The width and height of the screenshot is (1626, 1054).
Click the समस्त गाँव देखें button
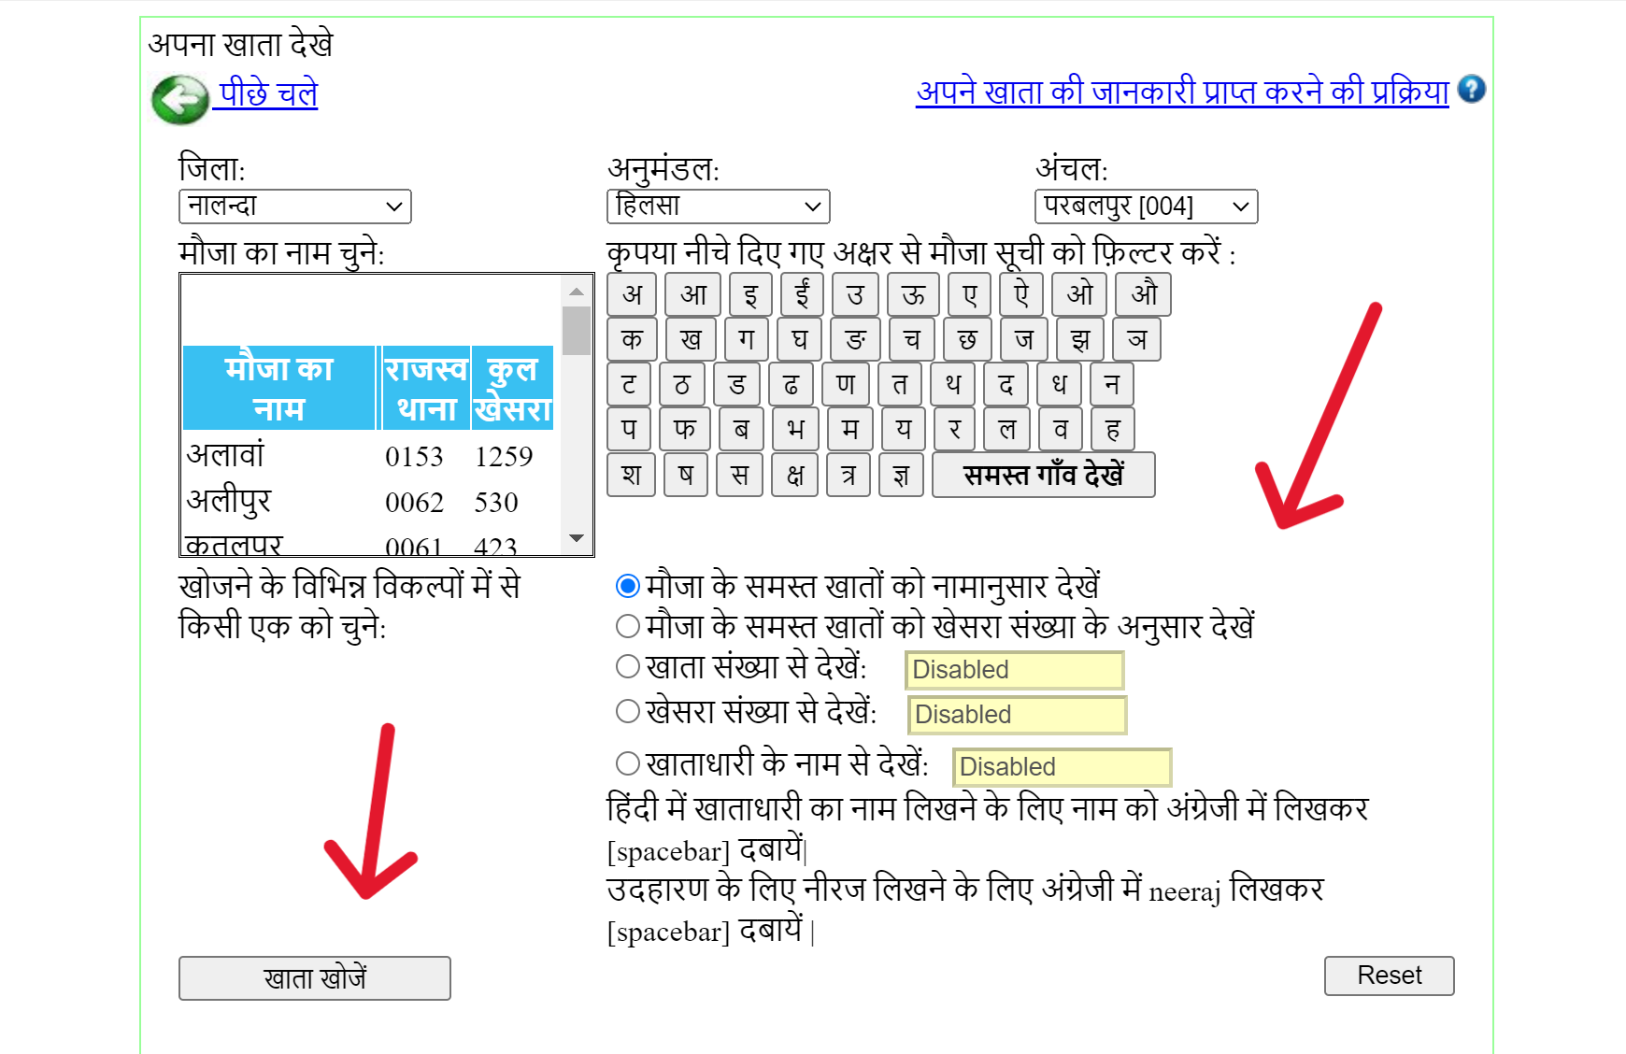coord(1044,475)
